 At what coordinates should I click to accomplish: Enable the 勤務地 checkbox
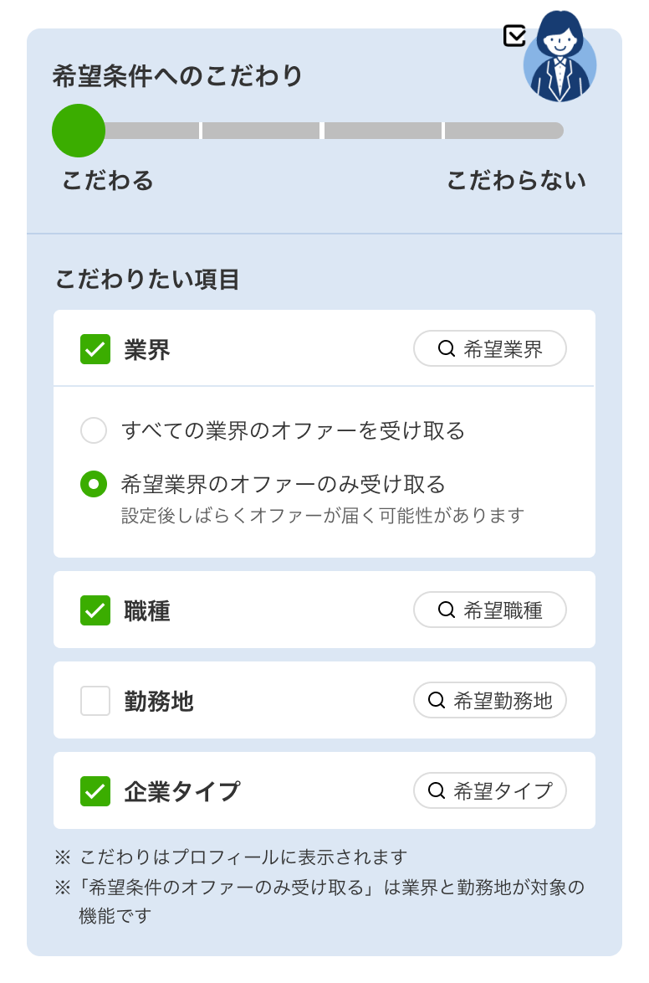tap(95, 701)
